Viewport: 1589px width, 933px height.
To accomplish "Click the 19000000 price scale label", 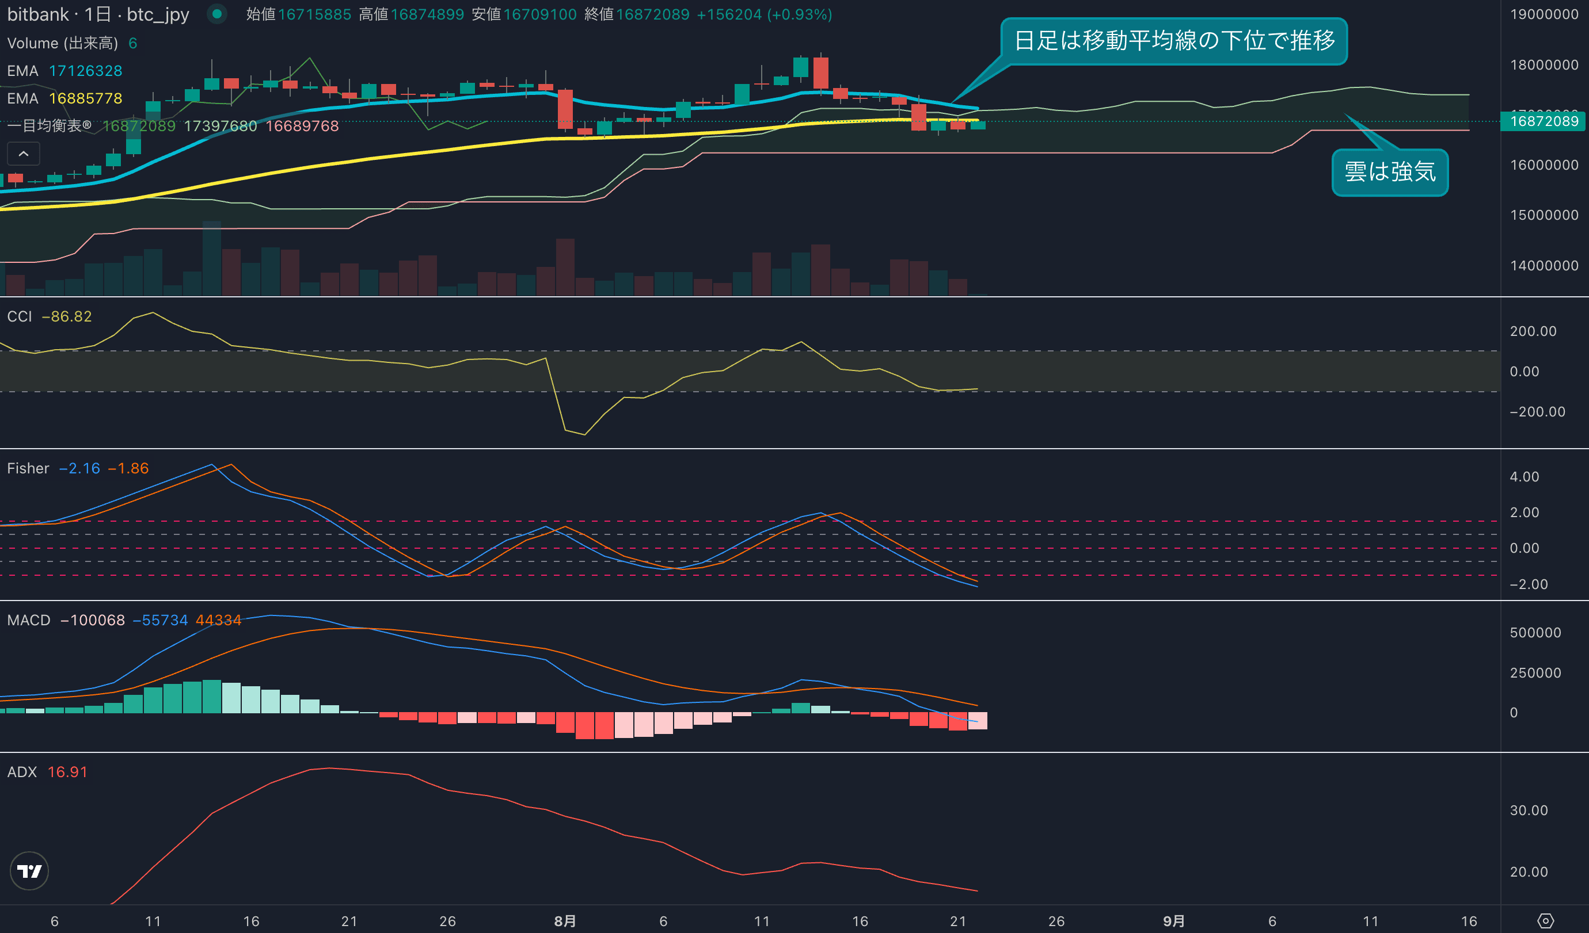I will (x=1544, y=14).
